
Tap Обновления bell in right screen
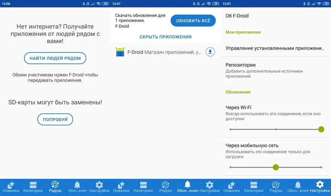click(298, 185)
